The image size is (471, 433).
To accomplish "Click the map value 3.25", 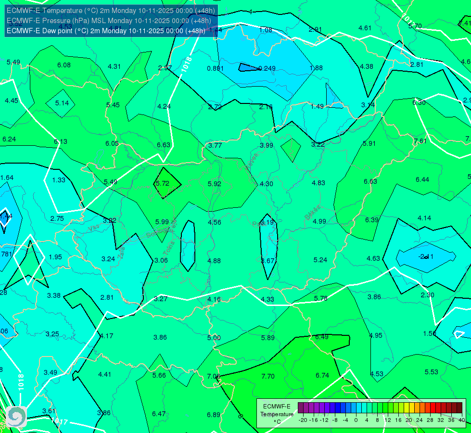I will tap(52, 334).
